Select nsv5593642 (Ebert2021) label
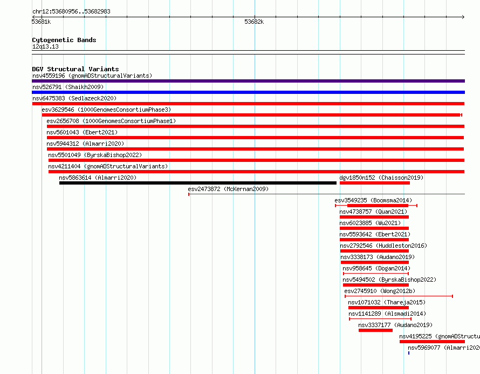Image resolution: width=480 pixels, height=374 pixels. [x=375, y=234]
